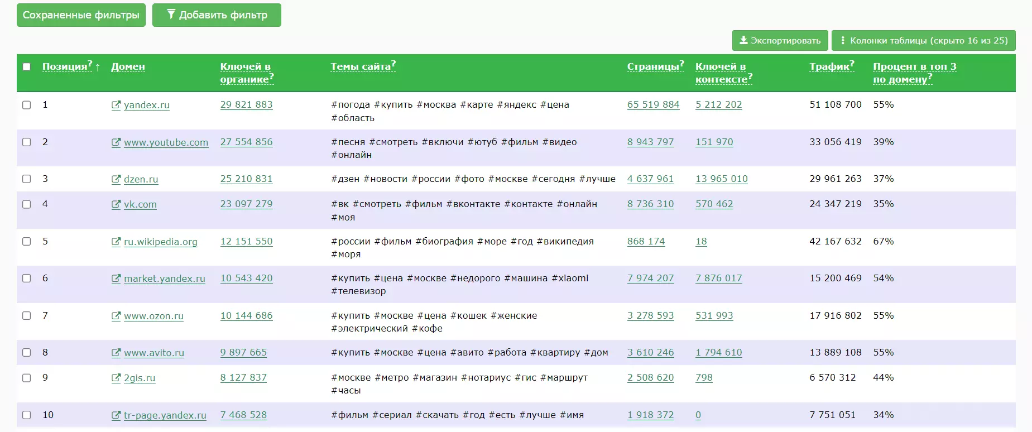This screenshot has width=1032, height=432.
Task: Check the row checkbox for www.youtube.com
Action: [x=26, y=142]
